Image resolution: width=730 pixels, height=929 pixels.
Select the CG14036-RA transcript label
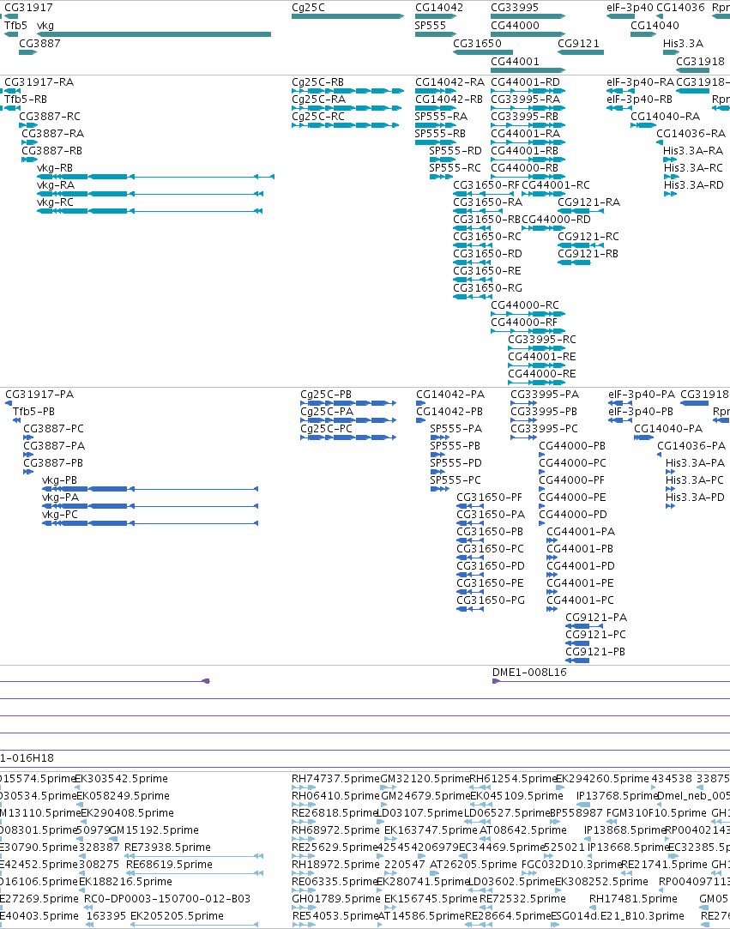click(x=691, y=134)
